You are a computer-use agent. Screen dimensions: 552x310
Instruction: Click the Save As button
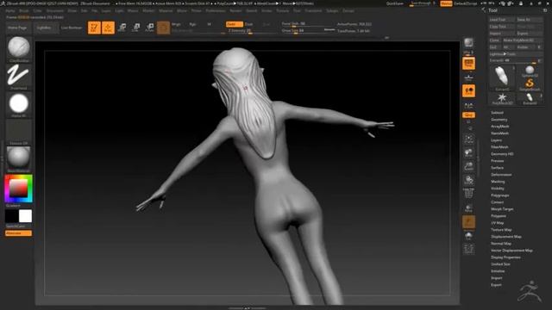[529, 20]
